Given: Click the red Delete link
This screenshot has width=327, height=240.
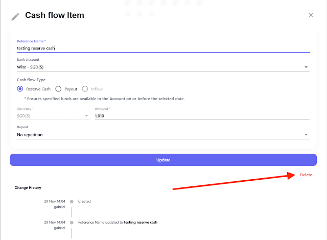Looking at the screenshot, I should click(306, 175).
